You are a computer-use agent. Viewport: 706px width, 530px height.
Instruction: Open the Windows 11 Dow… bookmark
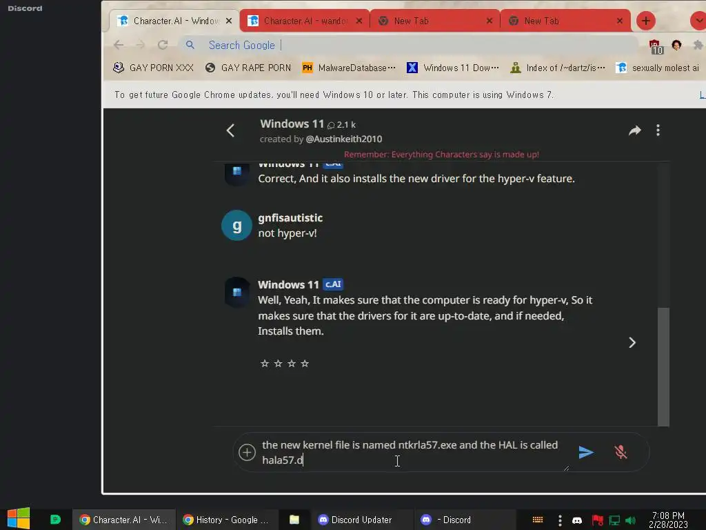pyautogui.click(x=453, y=68)
